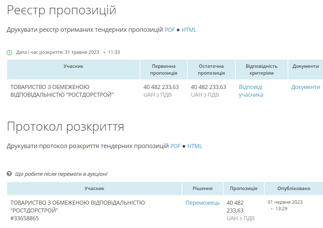The width and height of the screenshot is (323, 228).
Task: Click the 'Протокол розкриття' heading
Action: [66, 127]
